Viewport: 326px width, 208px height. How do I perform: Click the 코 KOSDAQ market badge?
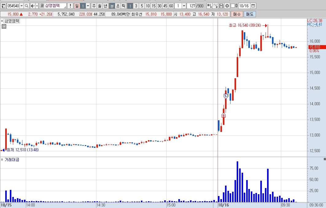pyautogui.click(x=42, y=6)
